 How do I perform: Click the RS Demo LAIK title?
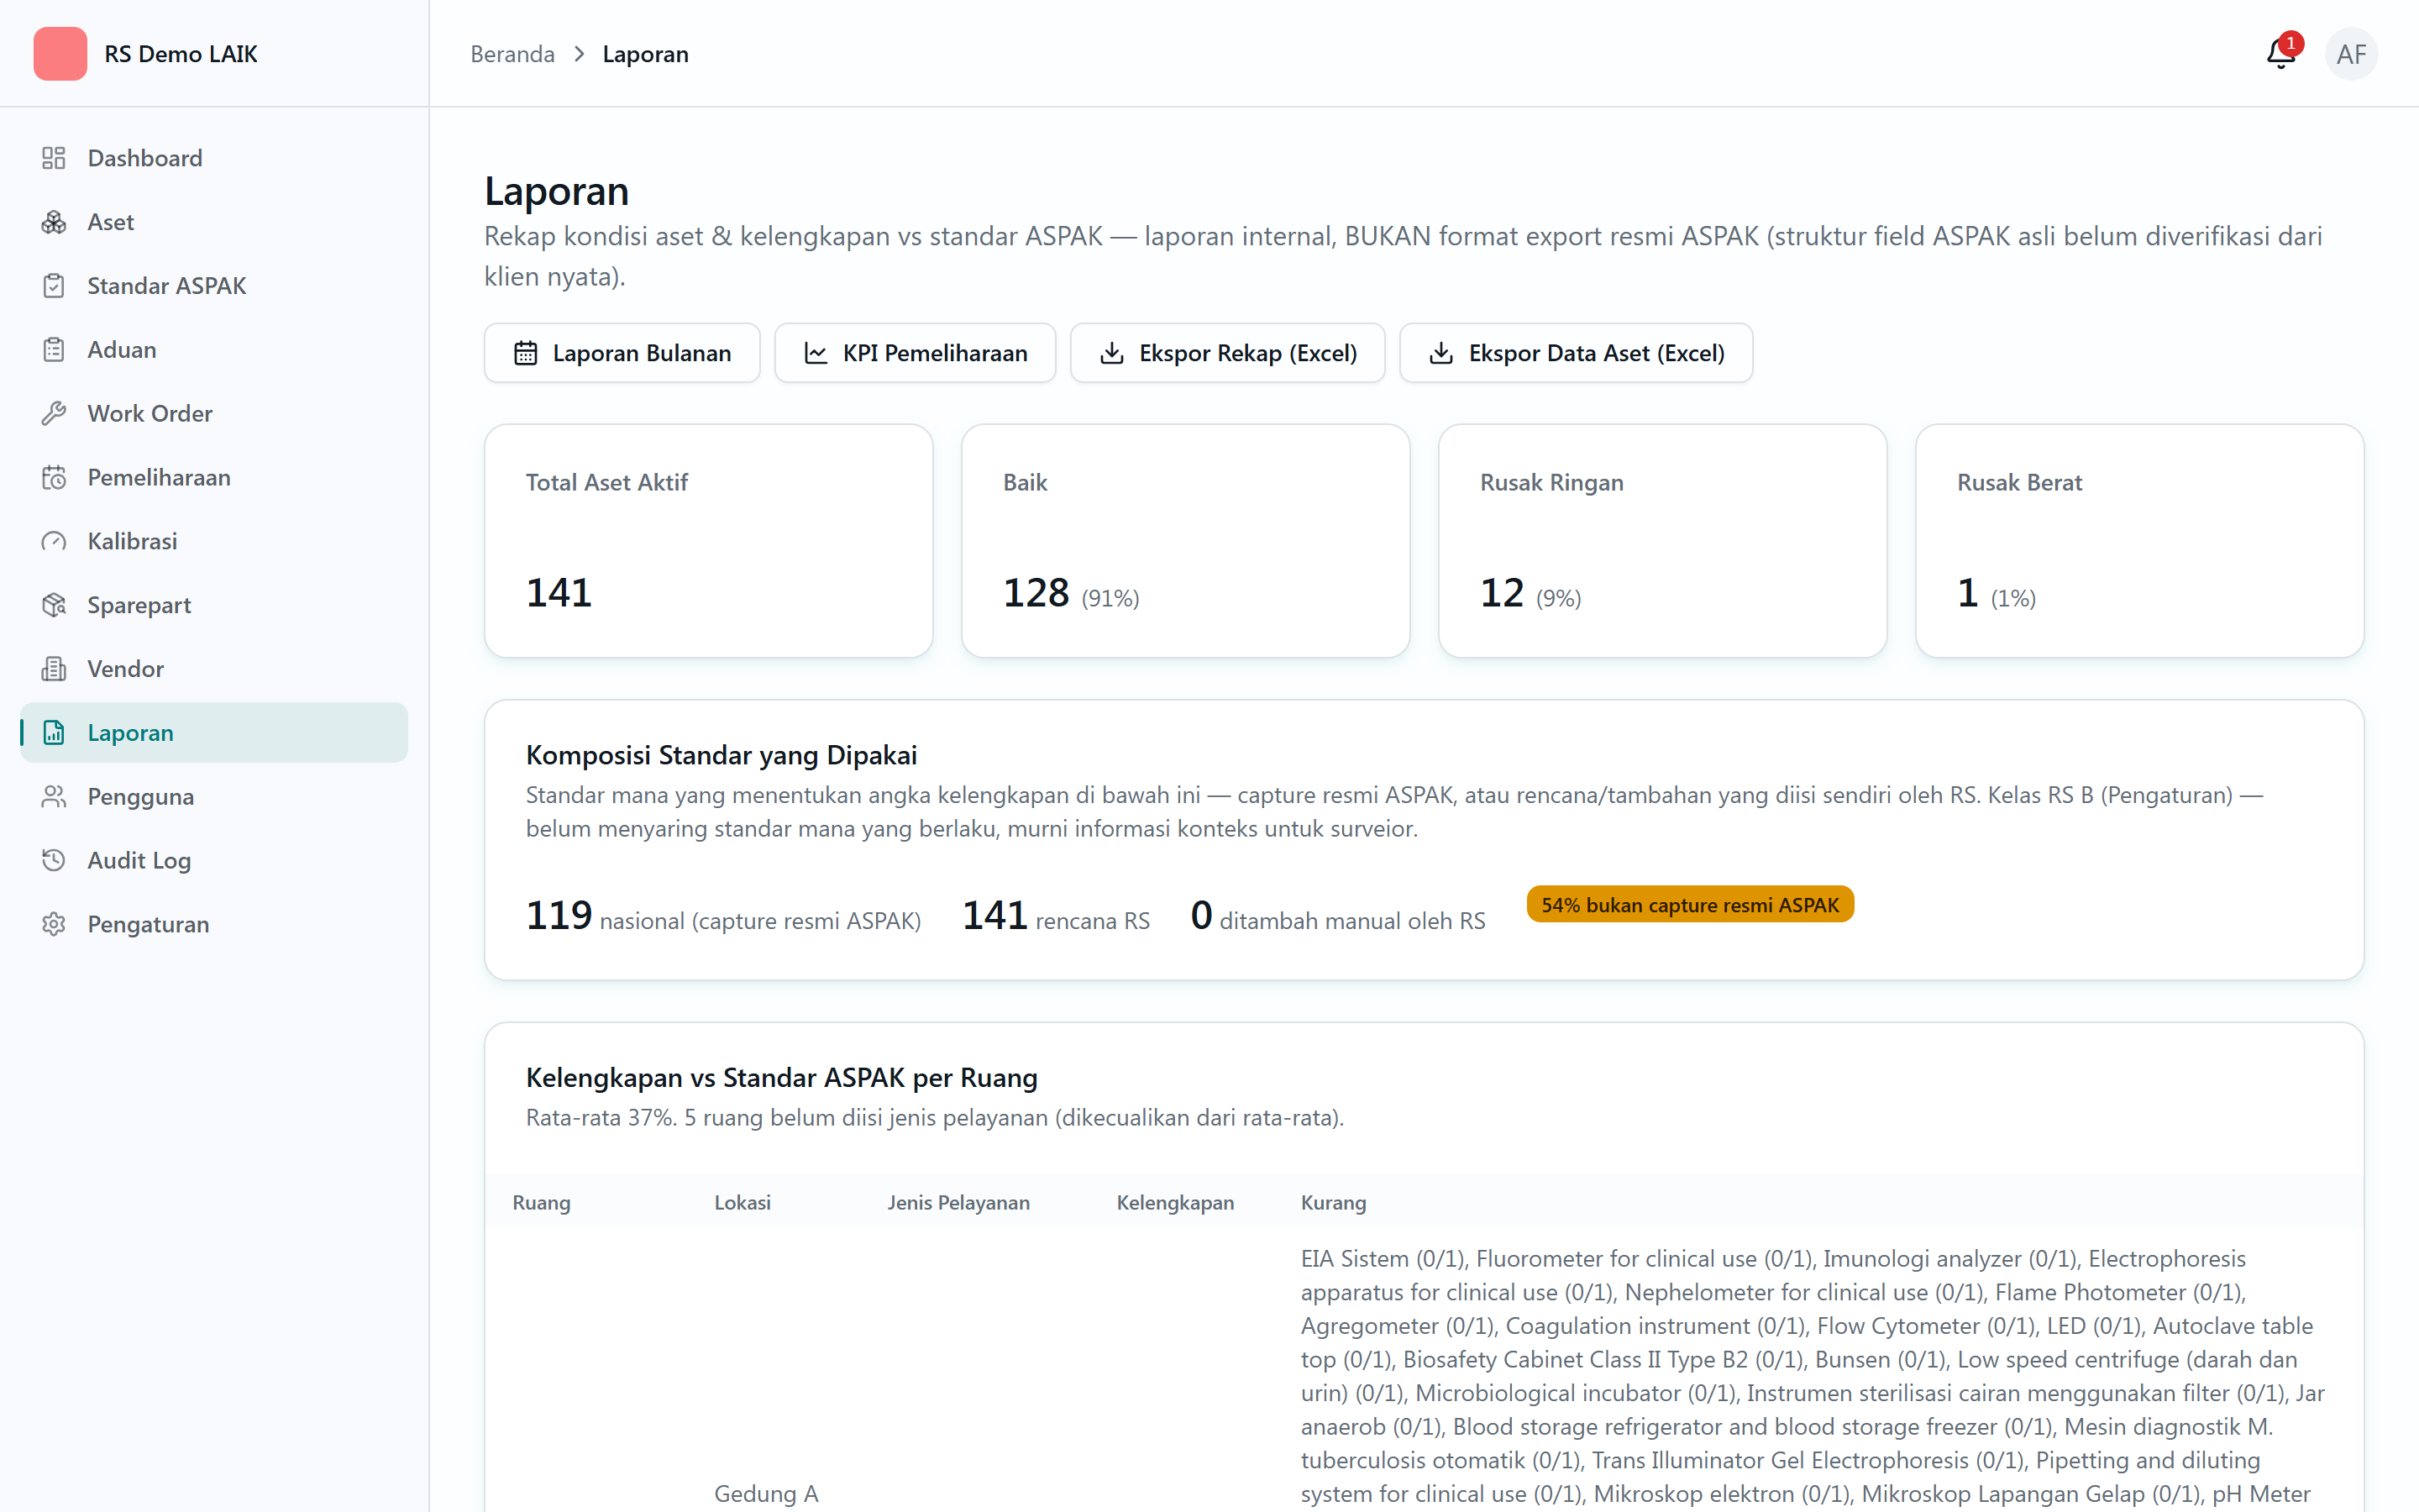(x=181, y=54)
